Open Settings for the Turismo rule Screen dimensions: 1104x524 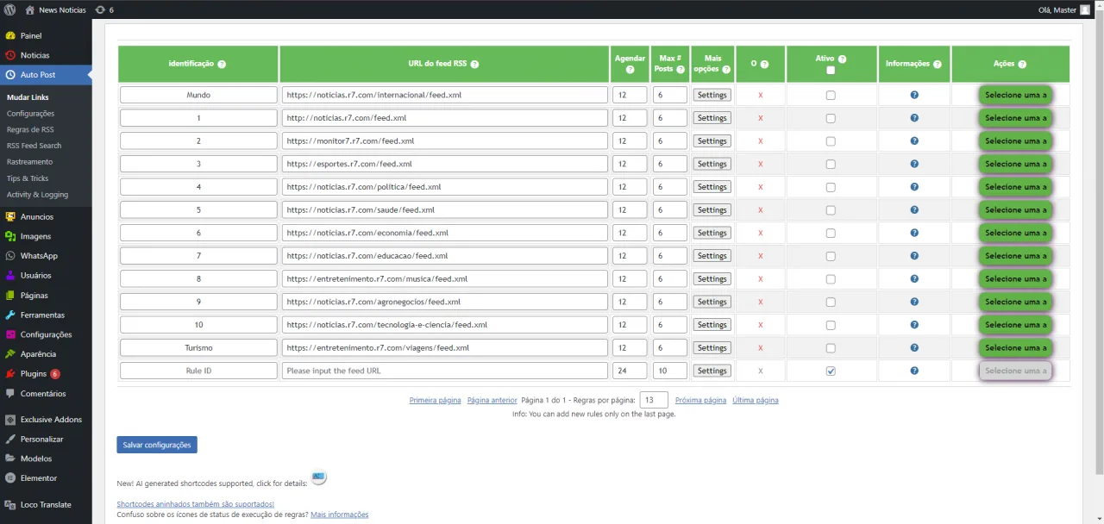(712, 348)
